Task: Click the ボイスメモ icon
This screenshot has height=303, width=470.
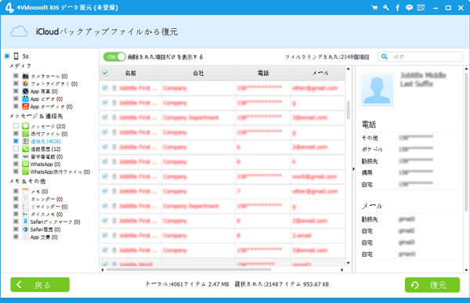Action: tap(26, 215)
